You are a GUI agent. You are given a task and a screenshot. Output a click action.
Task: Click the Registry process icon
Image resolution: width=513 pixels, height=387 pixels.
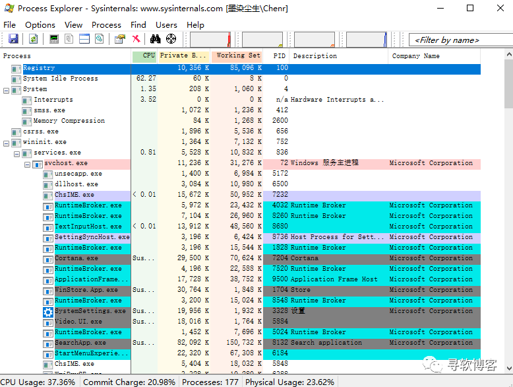point(16,69)
